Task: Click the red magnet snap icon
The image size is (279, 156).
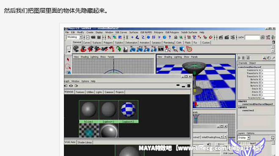Action: [x=210, y=37]
